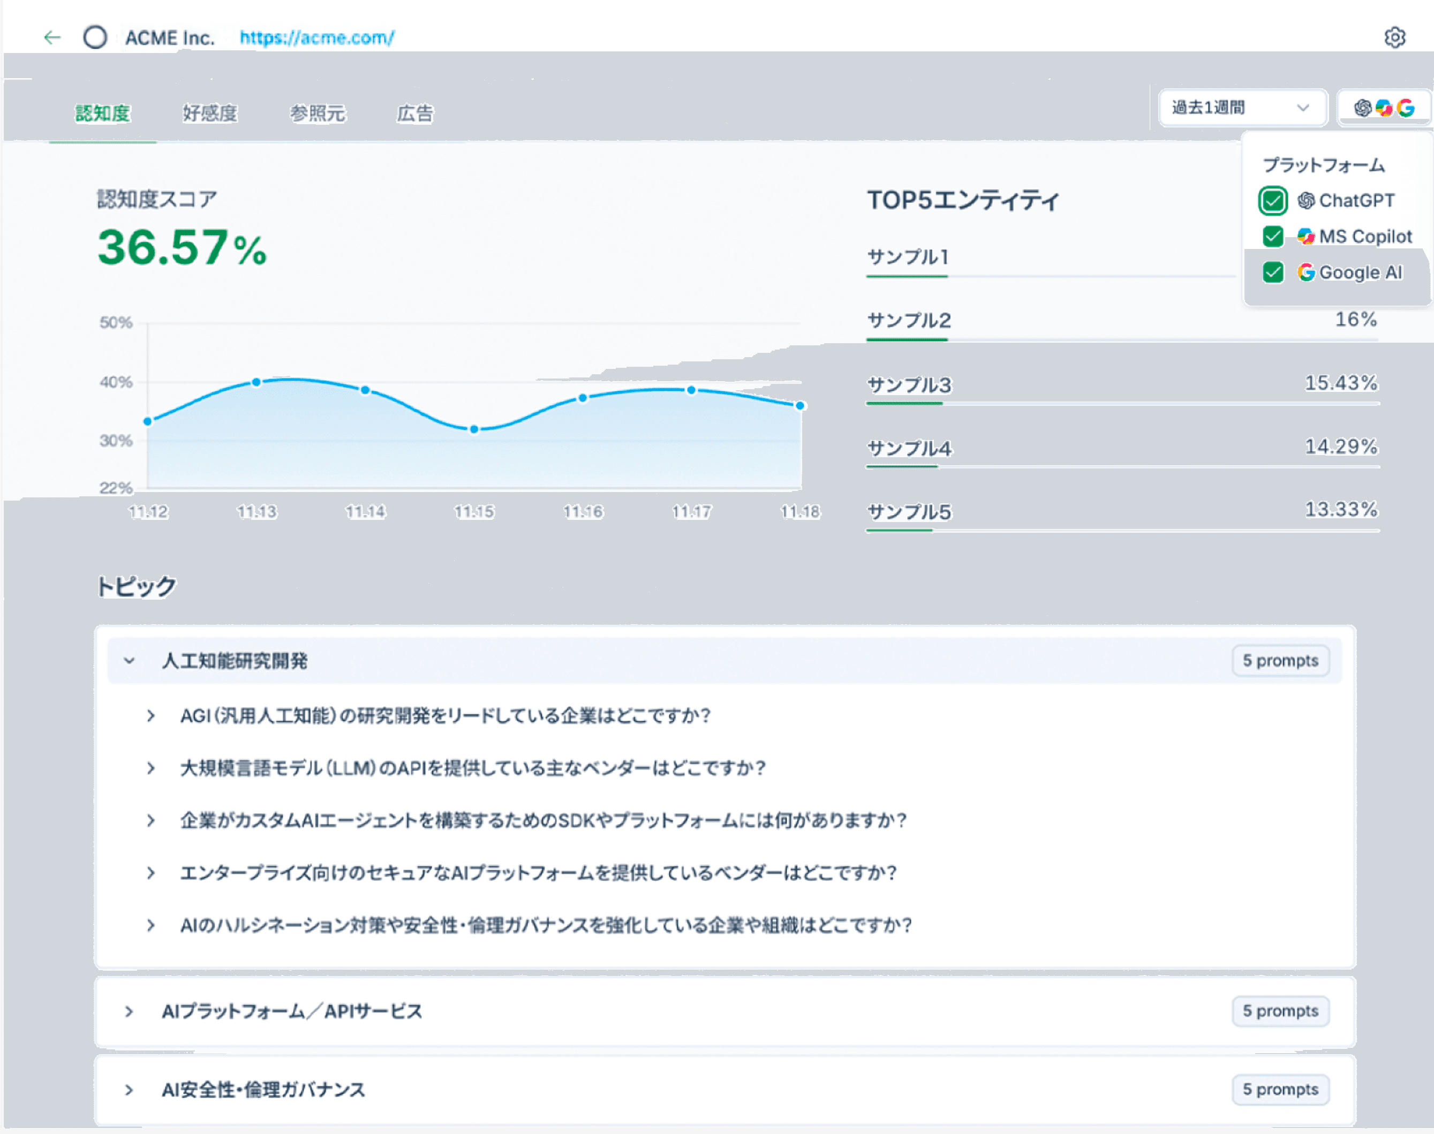Click ChatGPT icon in platform list
1434x1134 pixels.
(1306, 200)
